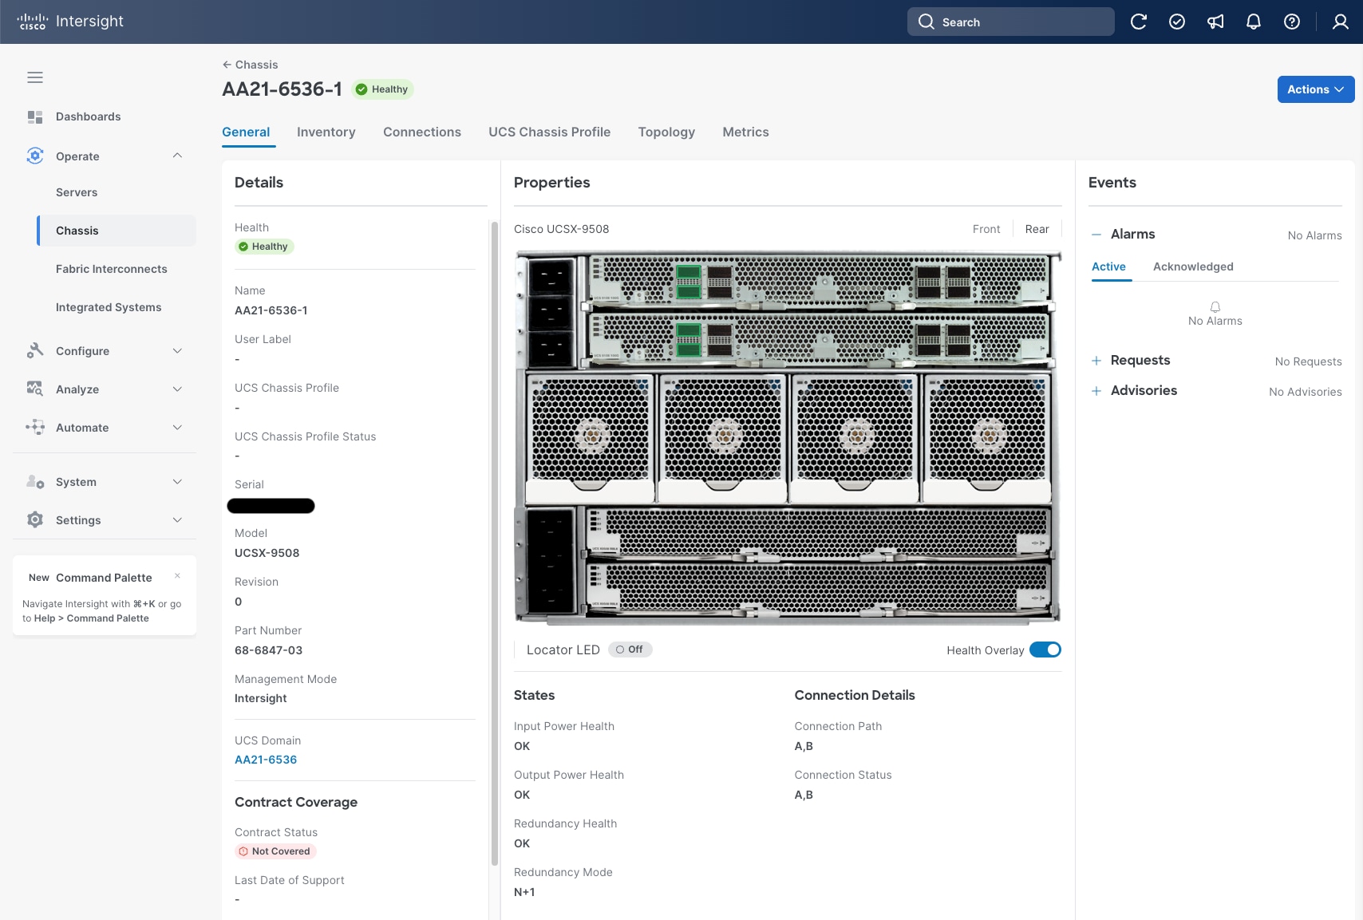Click the service health checkmark icon
This screenshot has height=920, width=1363.
point(1176,22)
